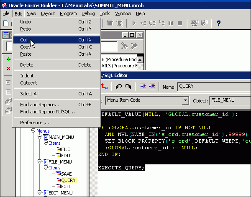
Task: Click the Pause debug icon
Action: pos(171,23)
